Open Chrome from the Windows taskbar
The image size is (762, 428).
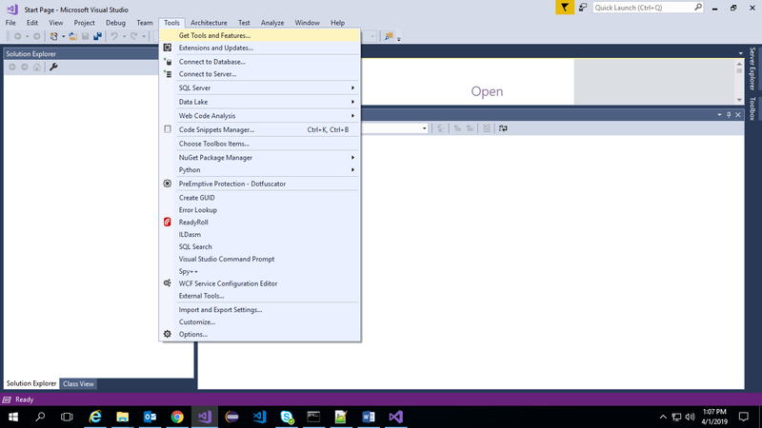tap(177, 417)
